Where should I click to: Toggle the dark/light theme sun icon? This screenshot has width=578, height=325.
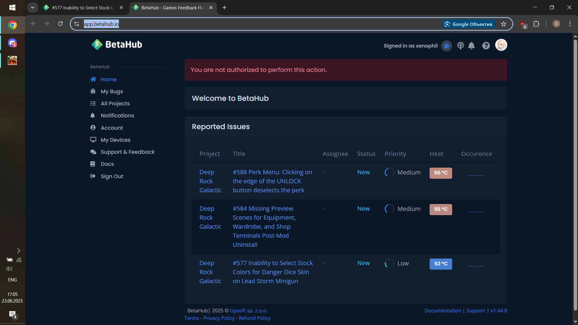pyautogui.click(x=446, y=46)
